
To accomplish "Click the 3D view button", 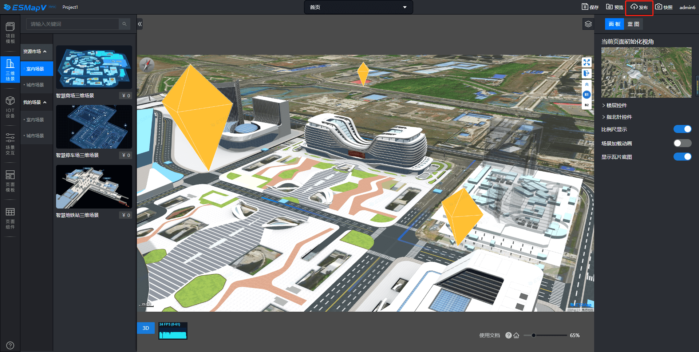I will (146, 328).
